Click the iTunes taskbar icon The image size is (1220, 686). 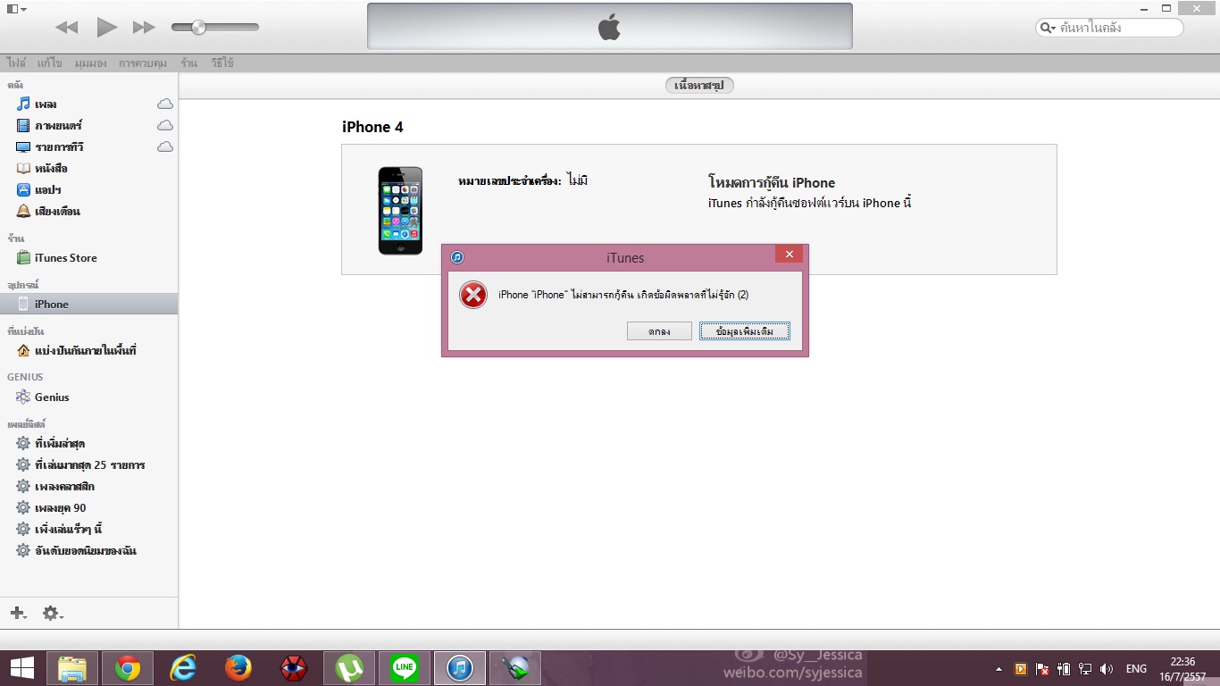pos(460,668)
